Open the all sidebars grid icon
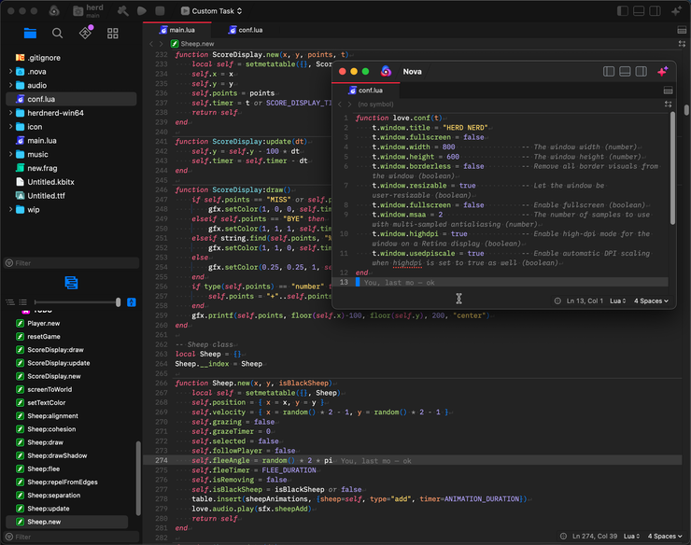This screenshot has height=545, width=691. click(113, 33)
